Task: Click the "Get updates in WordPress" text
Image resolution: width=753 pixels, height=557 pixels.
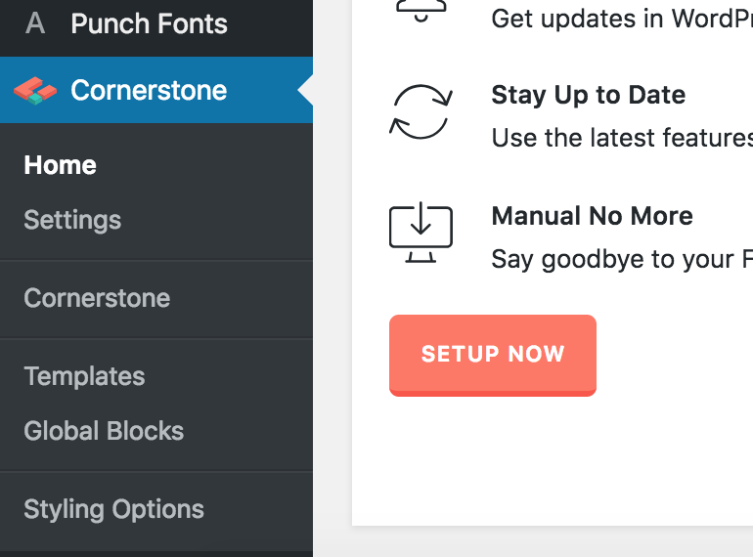Action: 621,19
